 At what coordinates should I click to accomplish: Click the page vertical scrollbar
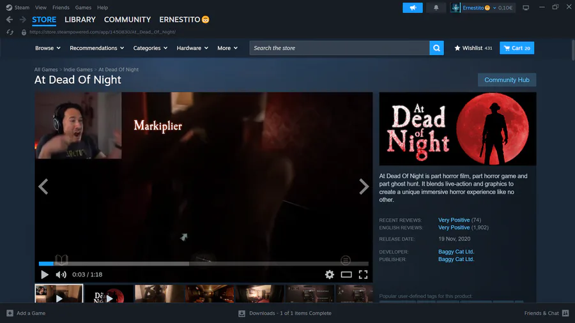click(x=573, y=50)
